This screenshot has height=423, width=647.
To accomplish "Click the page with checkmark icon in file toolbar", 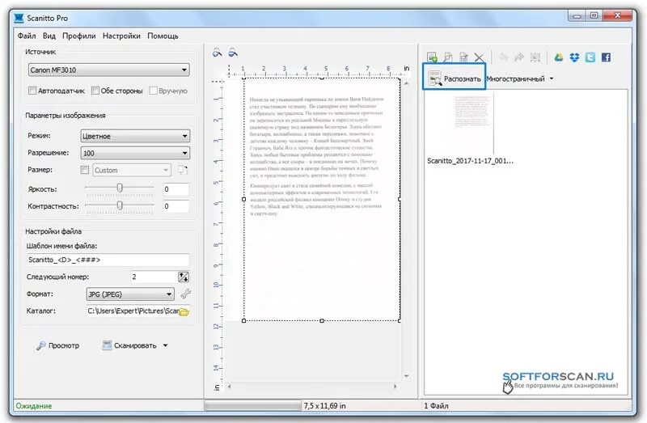I will [463, 57].
